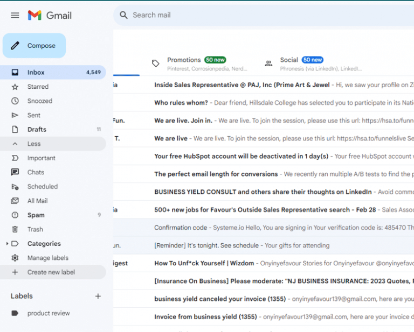414x332 pixels.
Task: Click the Sent arrow icon
Action: (15, 115)
